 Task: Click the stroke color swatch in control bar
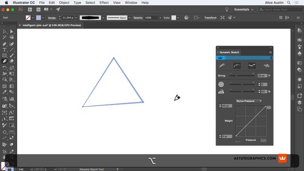pos(38,18)
